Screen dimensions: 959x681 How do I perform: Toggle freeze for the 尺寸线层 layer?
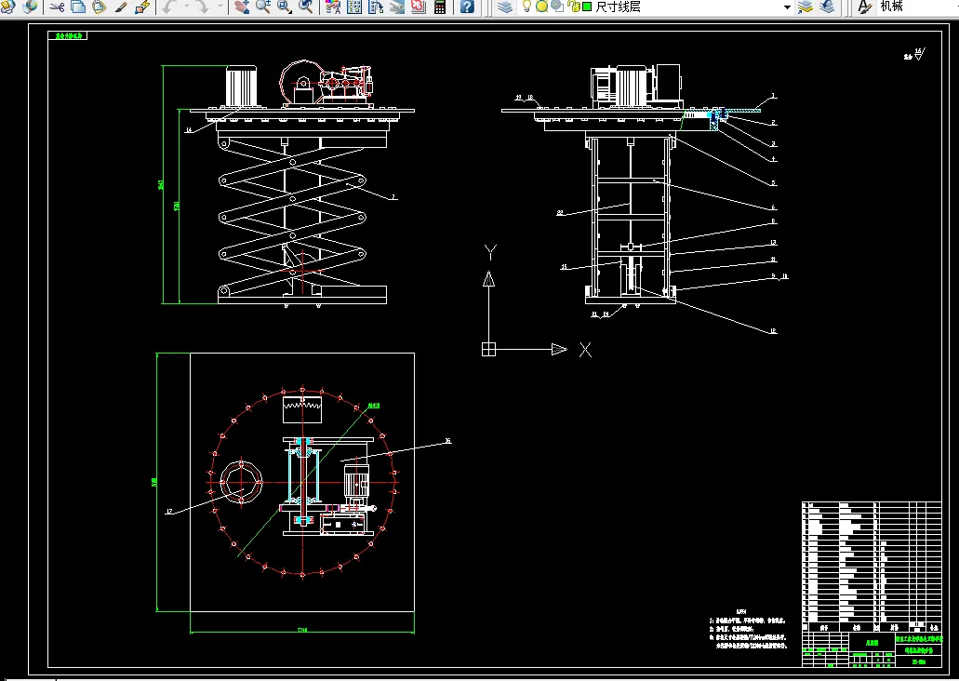tap(542, 7)
